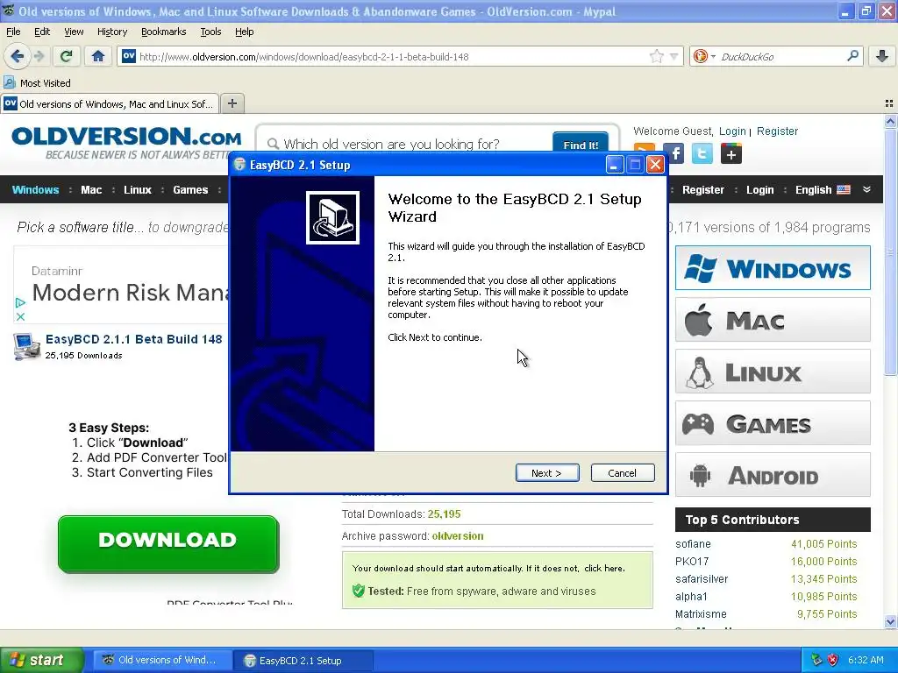898x673 pixels.
Task: Open the Windows start button
Action: click(41, 661)
